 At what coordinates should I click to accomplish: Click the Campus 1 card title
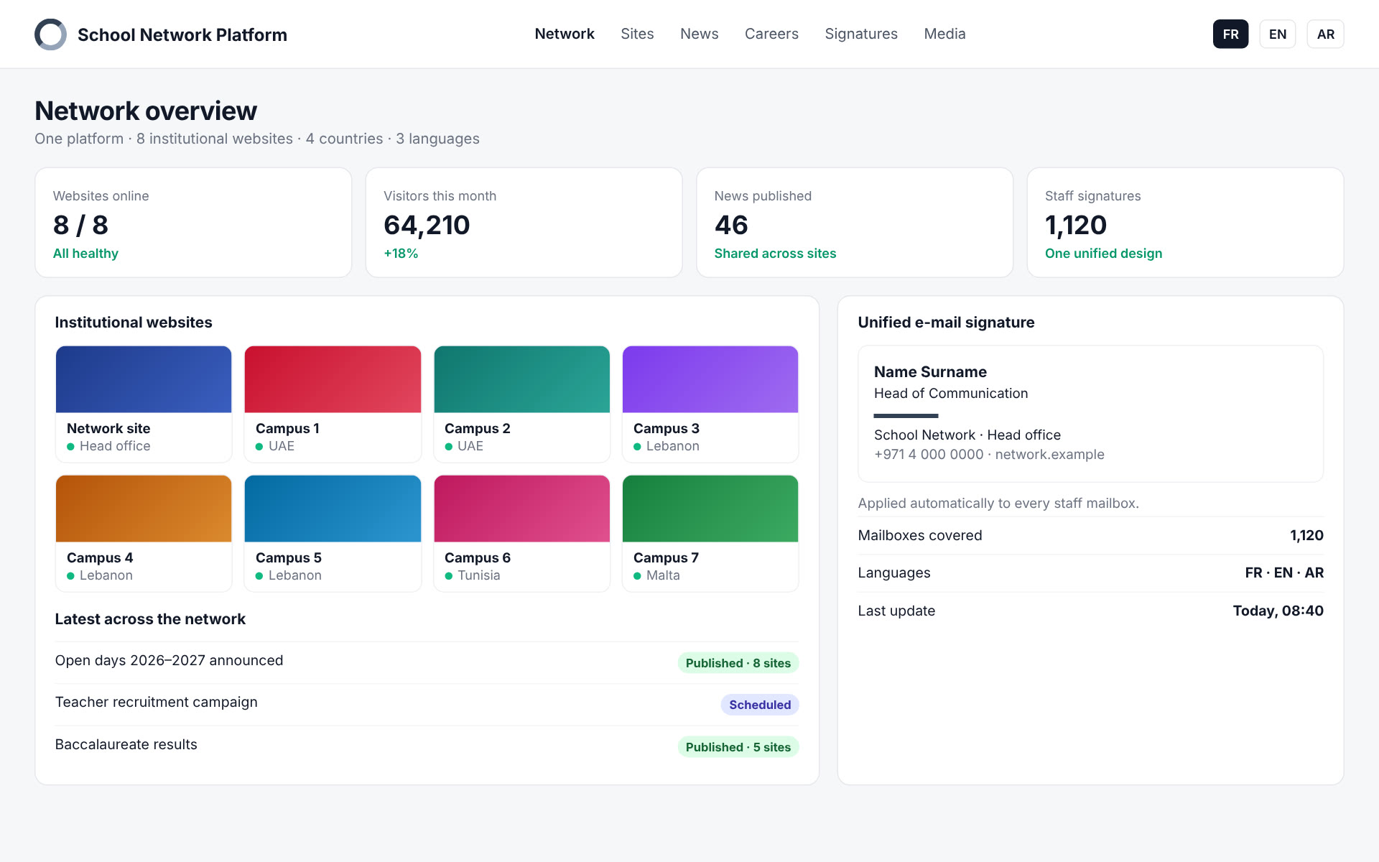coord(287,428)
